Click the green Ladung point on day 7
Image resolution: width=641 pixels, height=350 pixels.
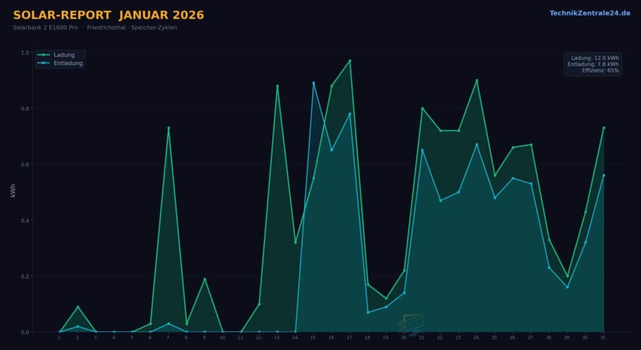tap(168, 128)
